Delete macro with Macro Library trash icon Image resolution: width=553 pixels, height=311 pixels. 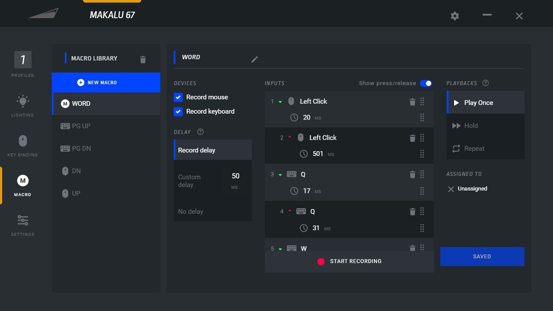click(x=143, y=60)
